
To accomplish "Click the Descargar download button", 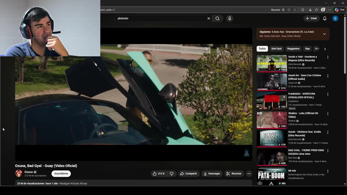I will coord(212,174).
